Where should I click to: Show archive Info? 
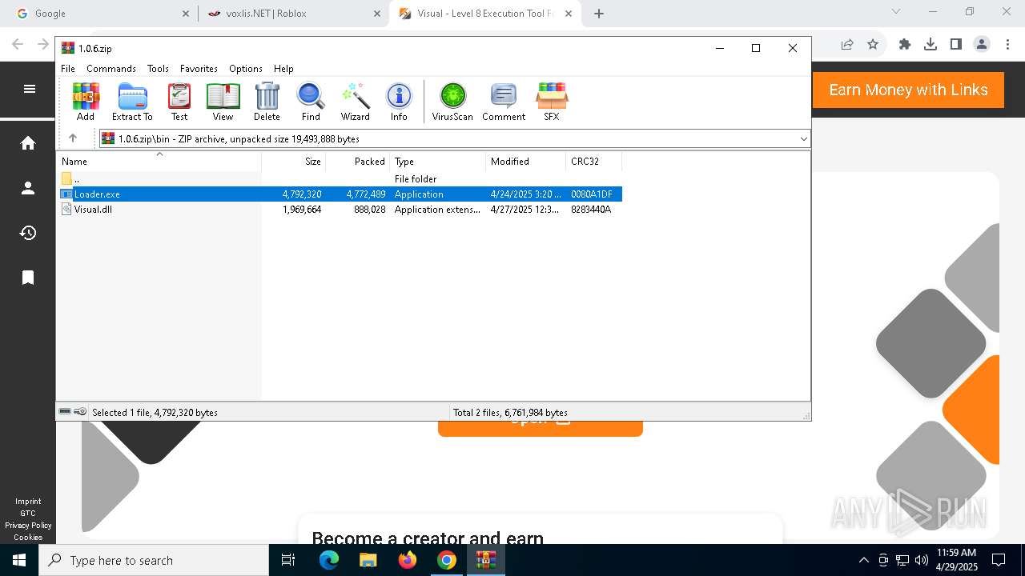(x=399, y=102)
